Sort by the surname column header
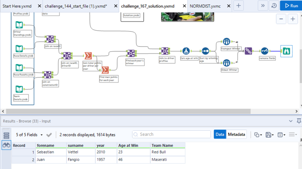 81,145
